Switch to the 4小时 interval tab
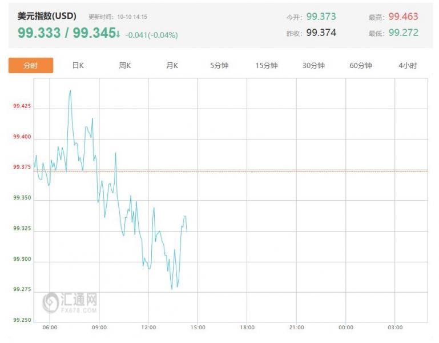439x343 pixels. [408, 66]
